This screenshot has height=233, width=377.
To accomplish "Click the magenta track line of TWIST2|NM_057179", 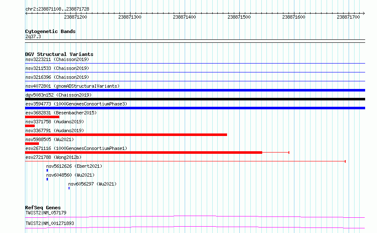I will click(195, 216).
